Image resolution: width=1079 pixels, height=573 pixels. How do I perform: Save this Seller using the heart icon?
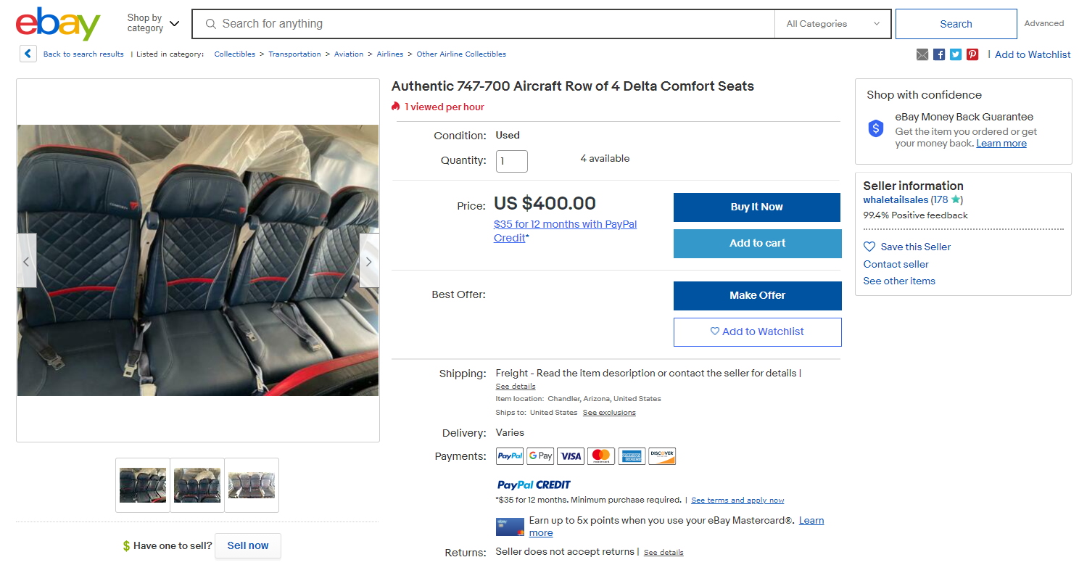[869, 247]
